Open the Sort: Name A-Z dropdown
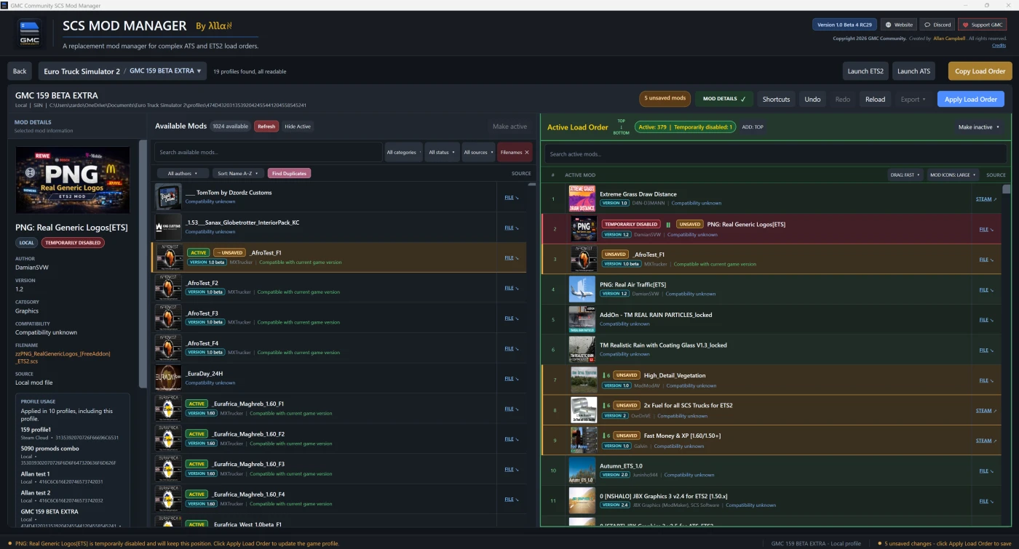The image size is (1019, 549). coord(238,173)
